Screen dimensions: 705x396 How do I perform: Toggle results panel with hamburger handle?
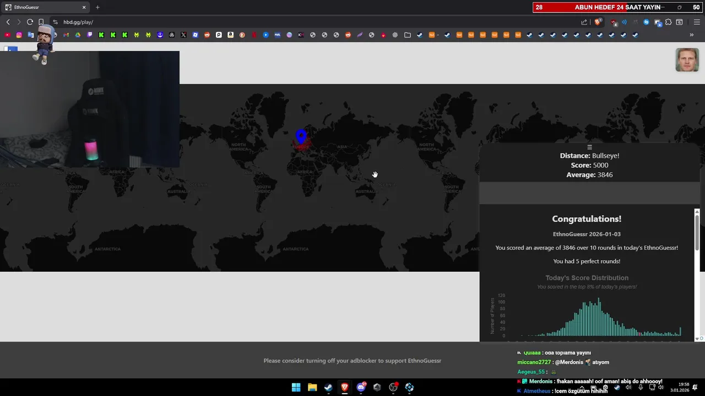(x=589, y=147)
